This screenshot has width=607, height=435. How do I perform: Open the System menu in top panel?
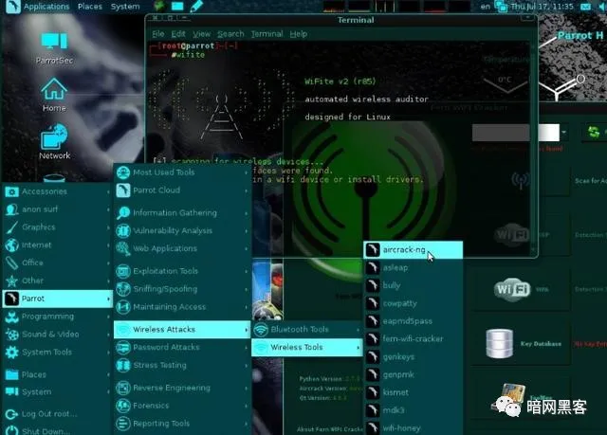tap(124, 7)
